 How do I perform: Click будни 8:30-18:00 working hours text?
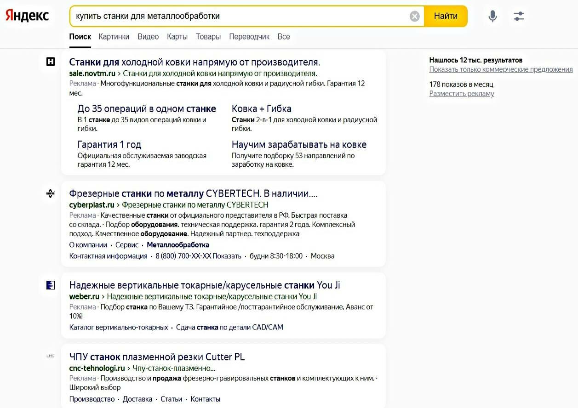tap(276, 256)
